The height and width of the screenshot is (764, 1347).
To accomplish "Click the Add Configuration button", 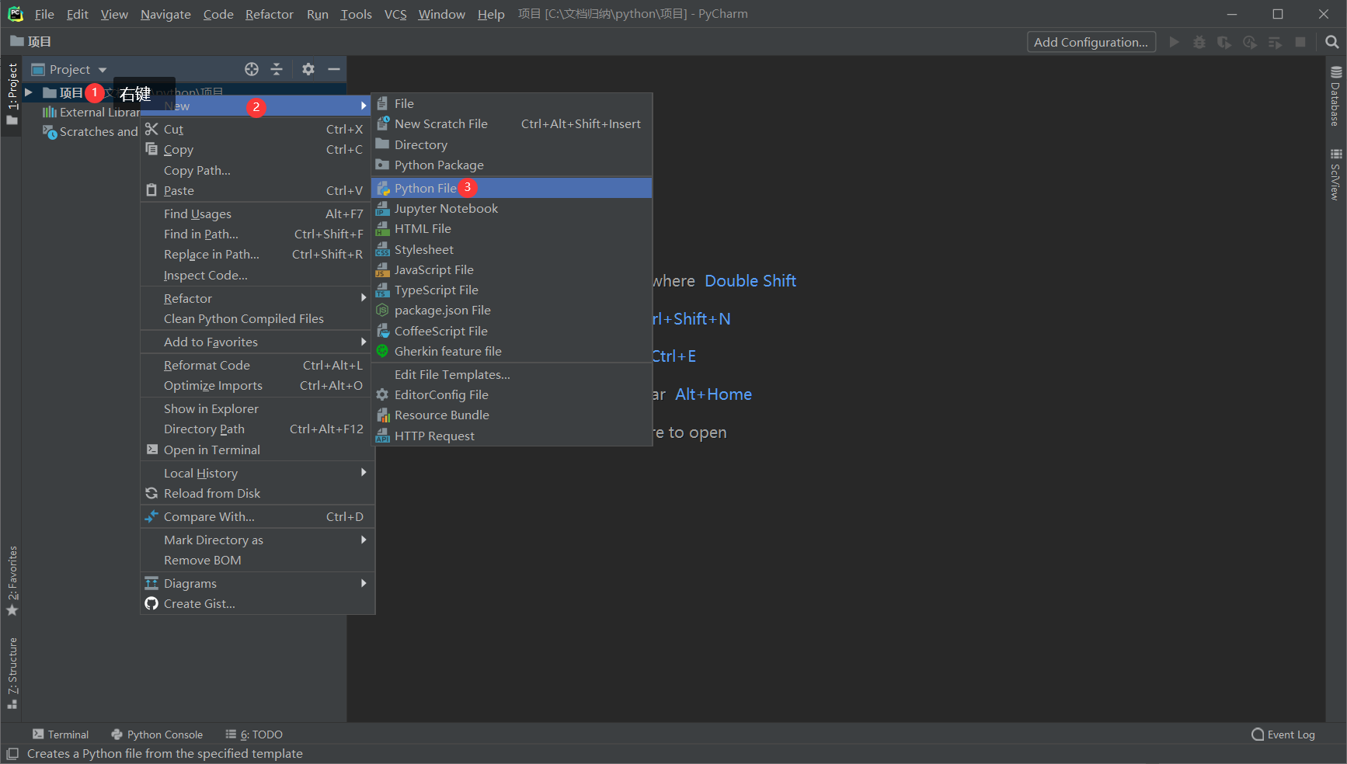I will tap(1091, 42).
